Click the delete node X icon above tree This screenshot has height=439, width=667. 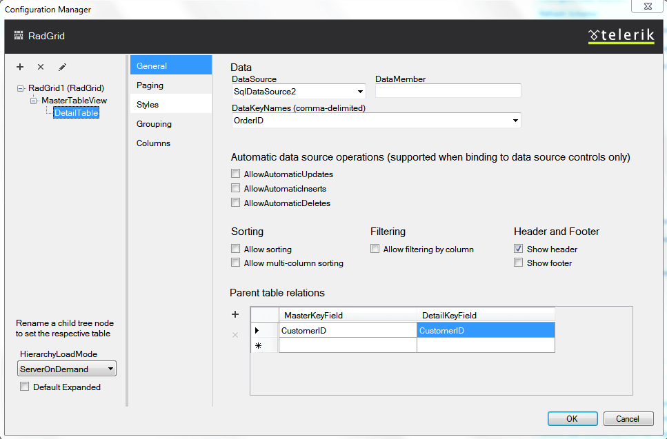[41, 67]
